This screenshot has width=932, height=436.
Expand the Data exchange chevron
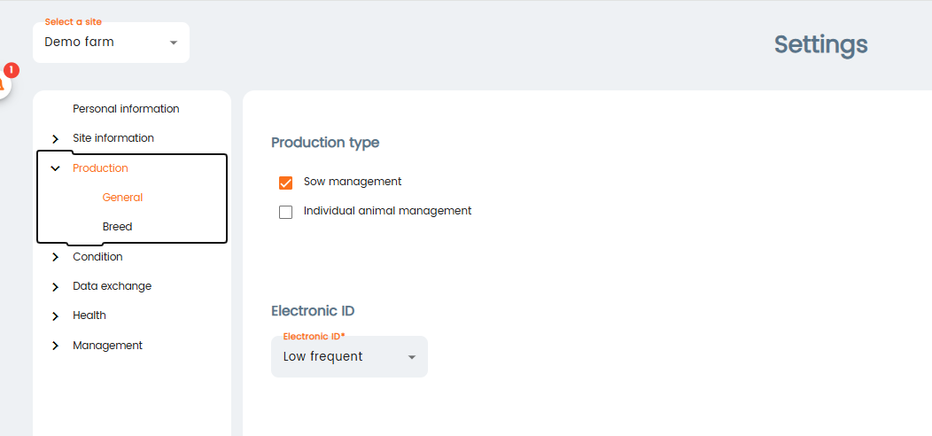56,287
